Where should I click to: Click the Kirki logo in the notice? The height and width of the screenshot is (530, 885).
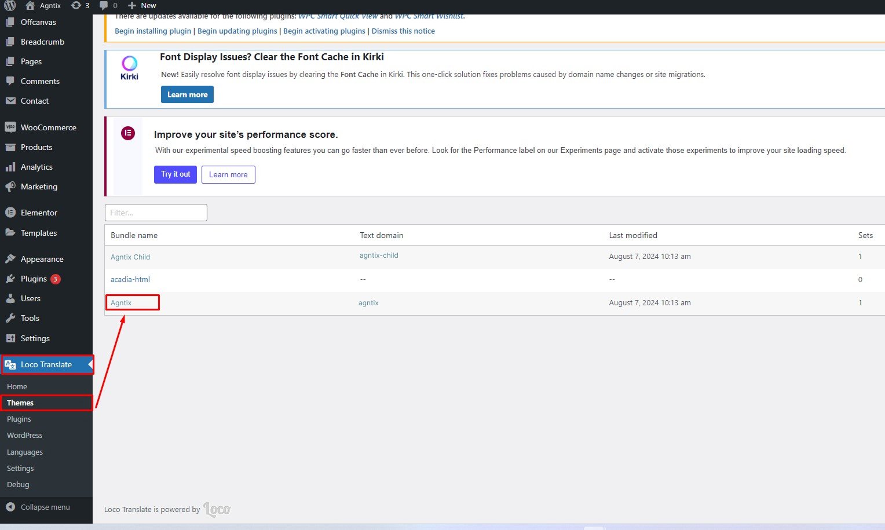tap(129, 67)
